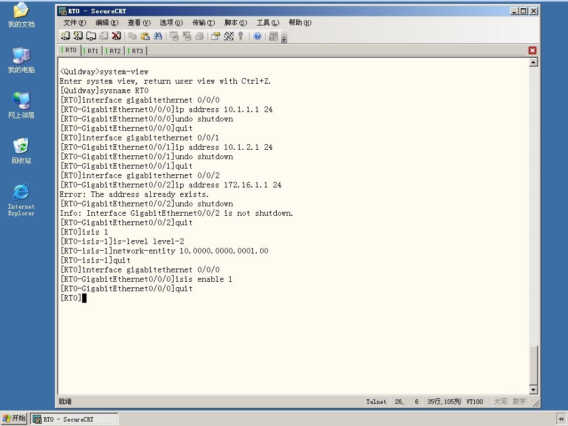Click the Print Screen icon

coord(174,36)
